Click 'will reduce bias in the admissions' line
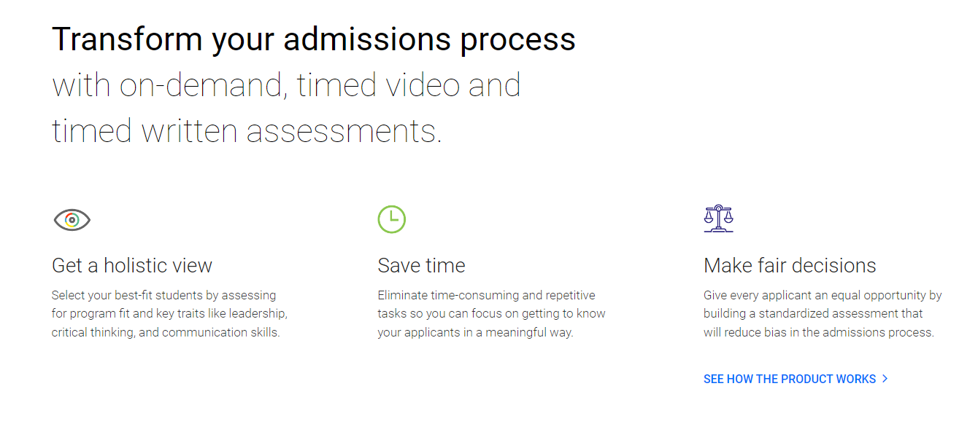Screen dimensions: 978x421 pyautogui.click(x=818, y=333)
